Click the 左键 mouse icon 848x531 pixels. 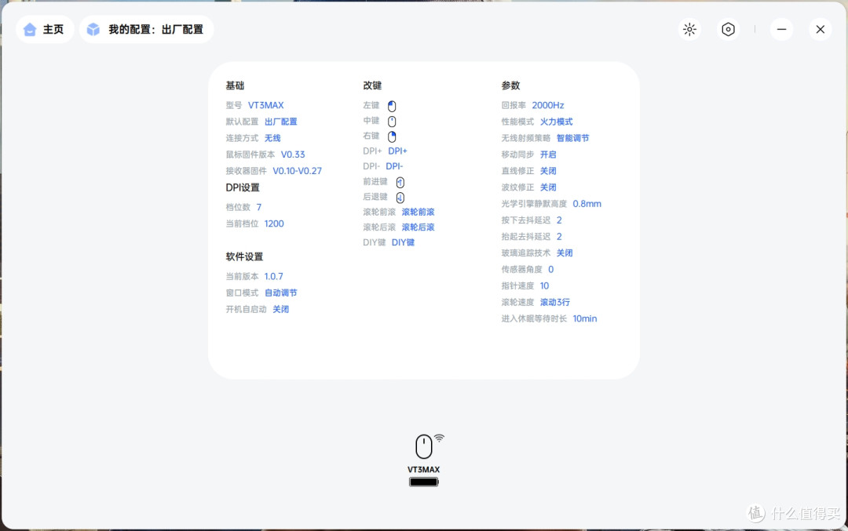[392, 106]
